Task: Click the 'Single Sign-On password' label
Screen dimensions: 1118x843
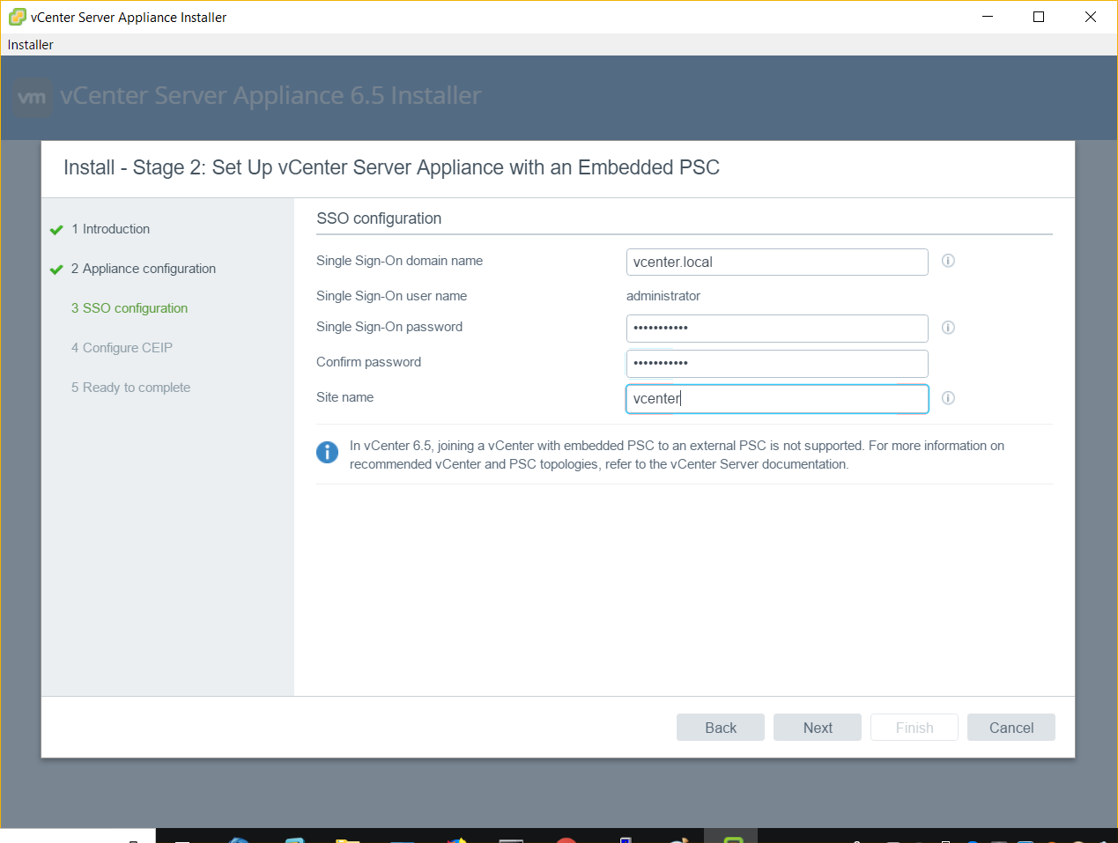Action: coord(389,327)
